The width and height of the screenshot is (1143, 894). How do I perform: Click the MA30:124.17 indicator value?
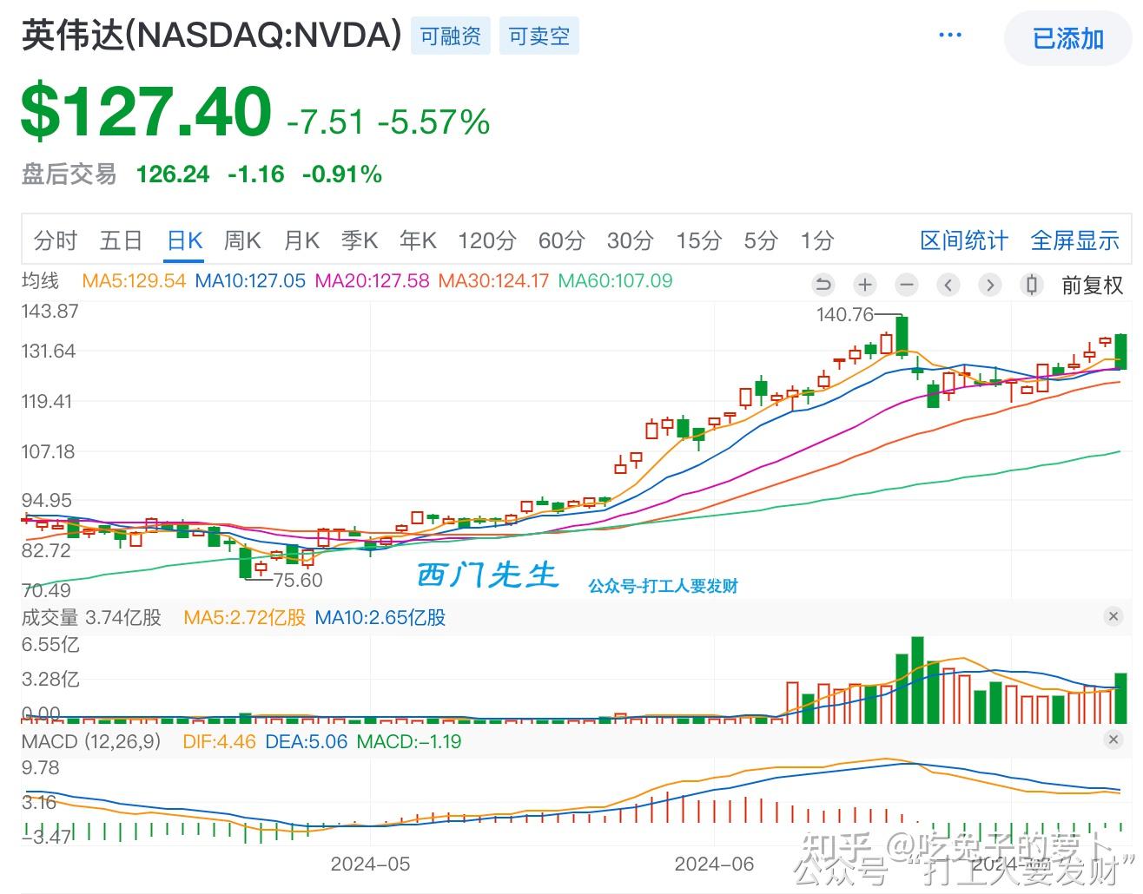point(493,280)
